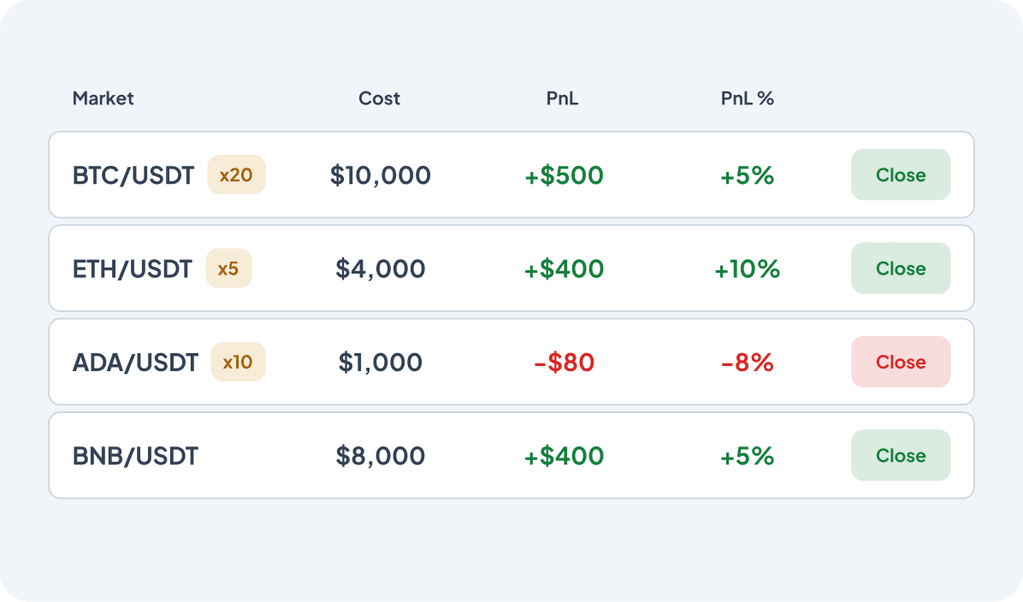Click the x5 leverage badge on ETH/USDT
The height and width of the screenshot is (602, 1023).
(228, 268)
